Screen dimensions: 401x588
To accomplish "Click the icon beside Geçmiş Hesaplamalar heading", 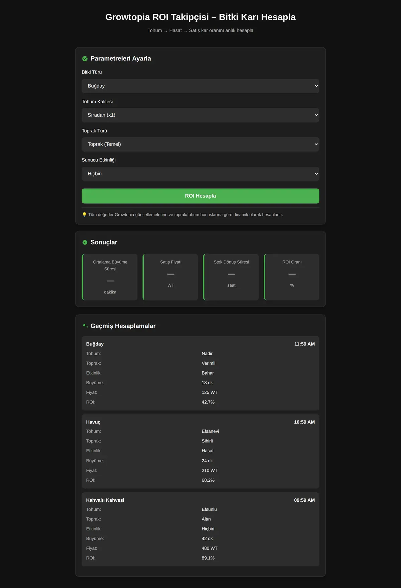I will (85, 326).
